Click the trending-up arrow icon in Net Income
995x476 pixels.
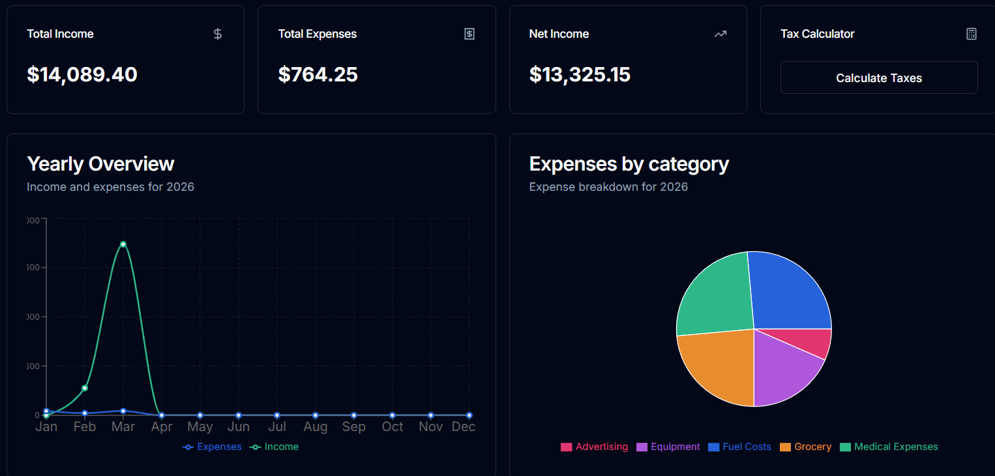(720, 34)
